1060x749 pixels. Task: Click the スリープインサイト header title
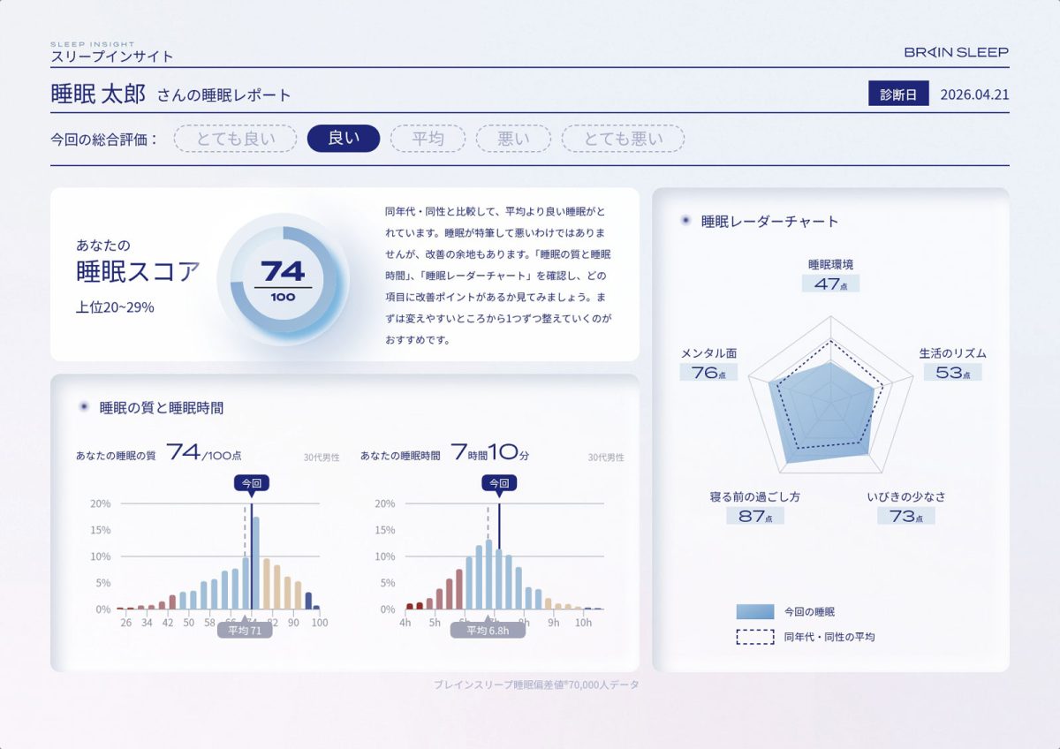pos(112,57)
